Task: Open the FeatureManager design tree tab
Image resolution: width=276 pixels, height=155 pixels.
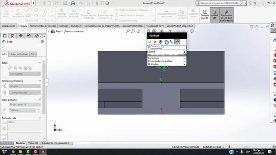Action: coord(5,36)
